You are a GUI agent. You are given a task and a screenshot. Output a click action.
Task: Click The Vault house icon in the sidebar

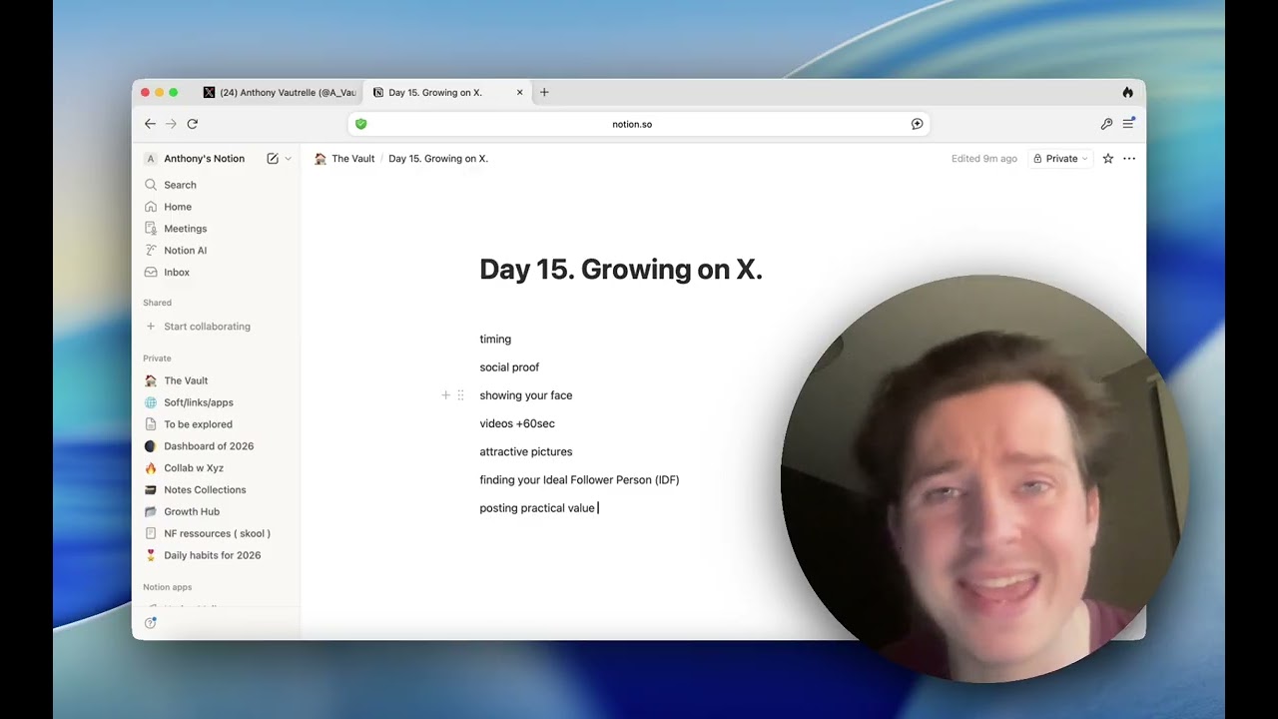coord(151,380)
